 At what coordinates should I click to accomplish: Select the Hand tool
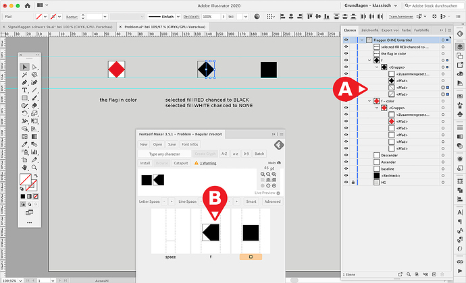[25, 168]
